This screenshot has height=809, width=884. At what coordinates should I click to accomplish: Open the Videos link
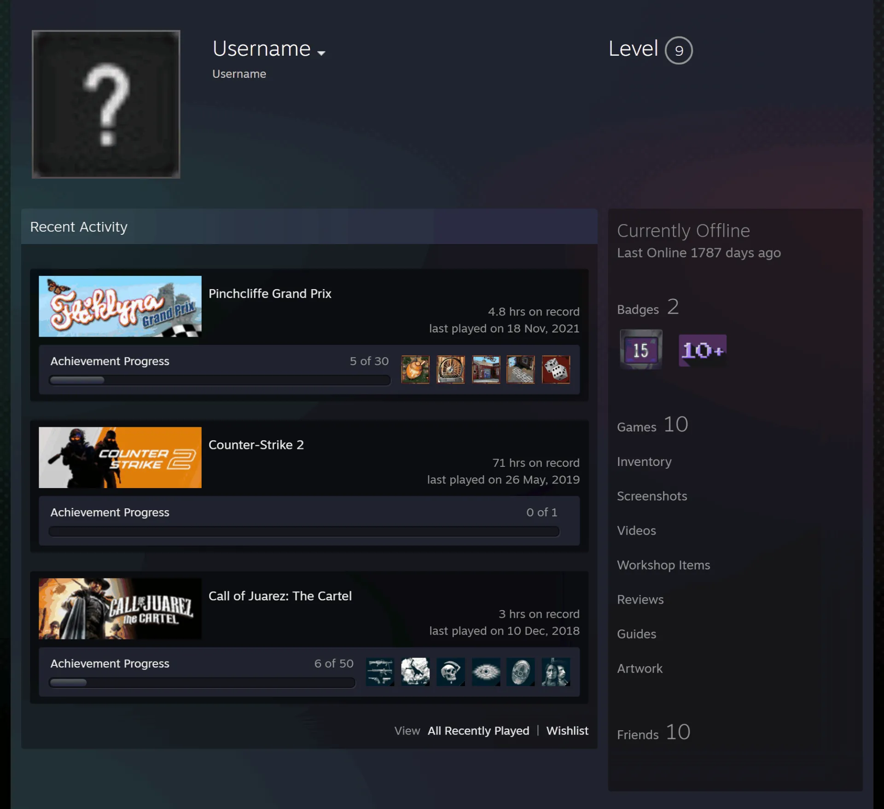pyautogui.click(x=636, y=530)
